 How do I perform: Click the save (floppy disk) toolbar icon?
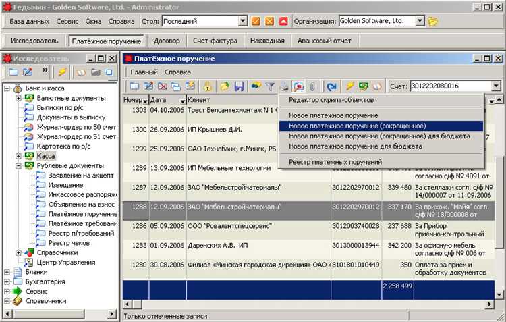239,86
